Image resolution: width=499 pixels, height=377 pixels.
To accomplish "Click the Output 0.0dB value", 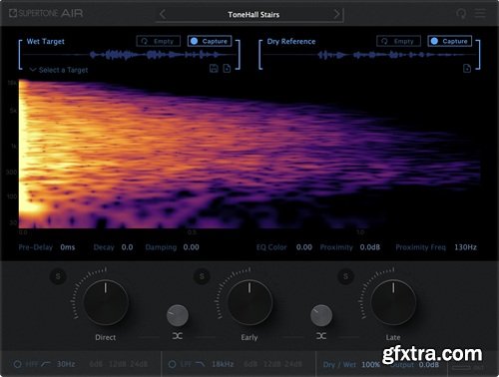I will 429,365.
